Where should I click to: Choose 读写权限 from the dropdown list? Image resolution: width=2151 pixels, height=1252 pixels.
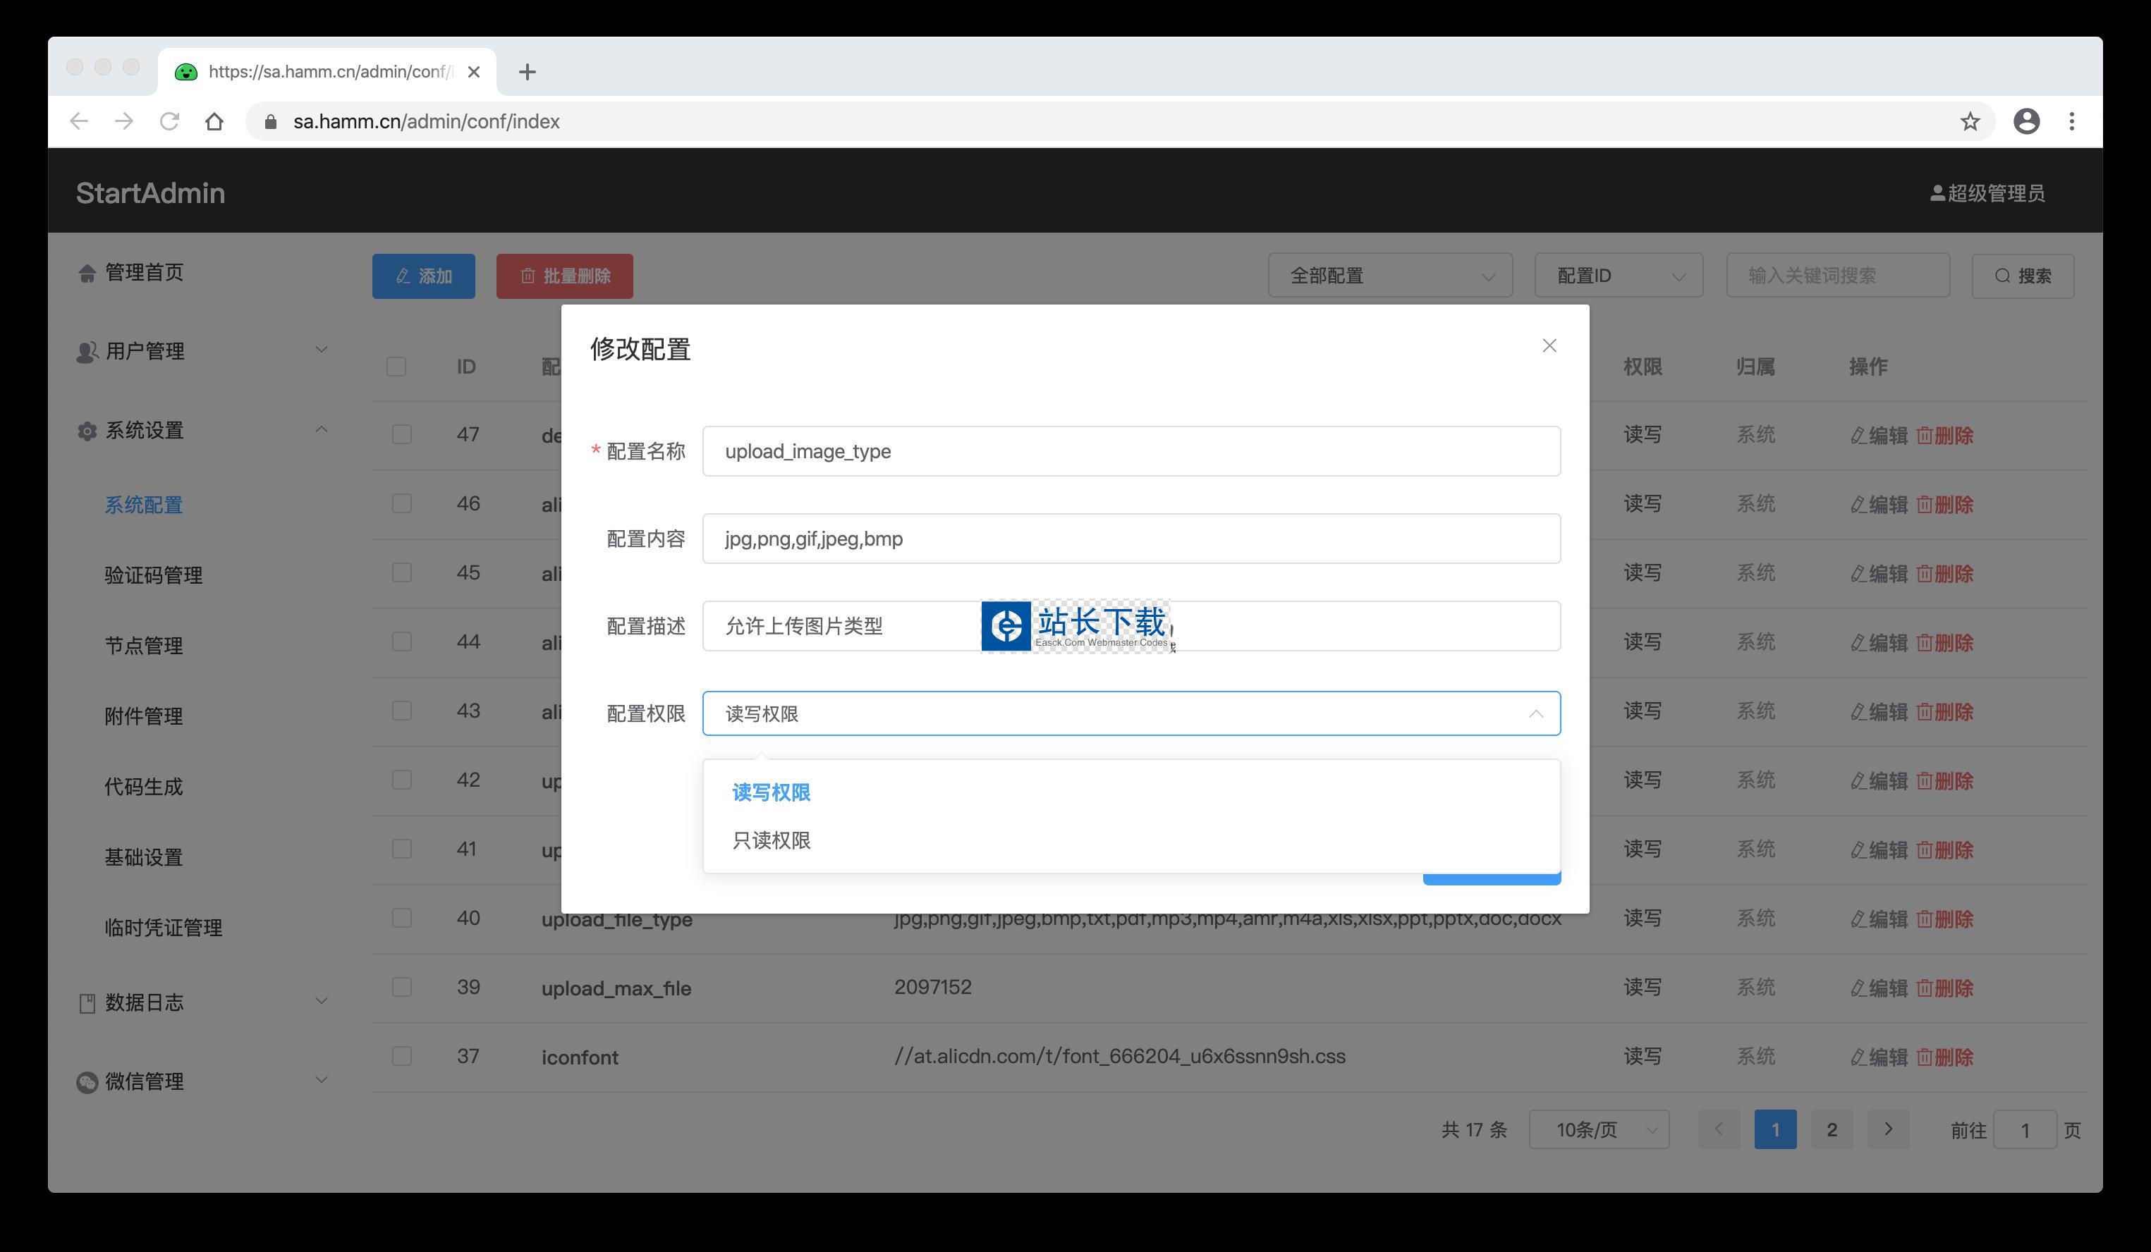pos(1131,793)
